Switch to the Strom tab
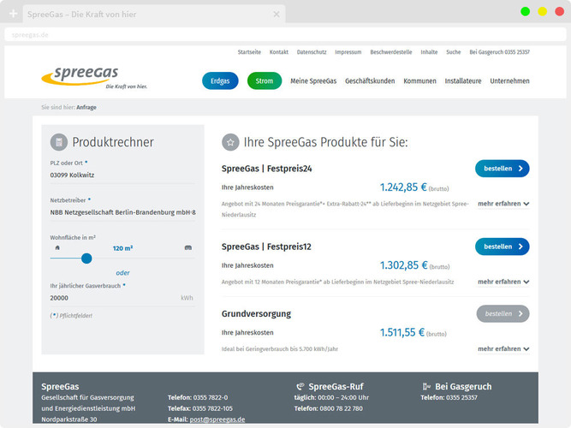This screenshot has height=428, width=571. point(265,81)
